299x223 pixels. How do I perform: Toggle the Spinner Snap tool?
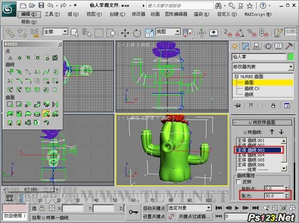pos(264,33)
